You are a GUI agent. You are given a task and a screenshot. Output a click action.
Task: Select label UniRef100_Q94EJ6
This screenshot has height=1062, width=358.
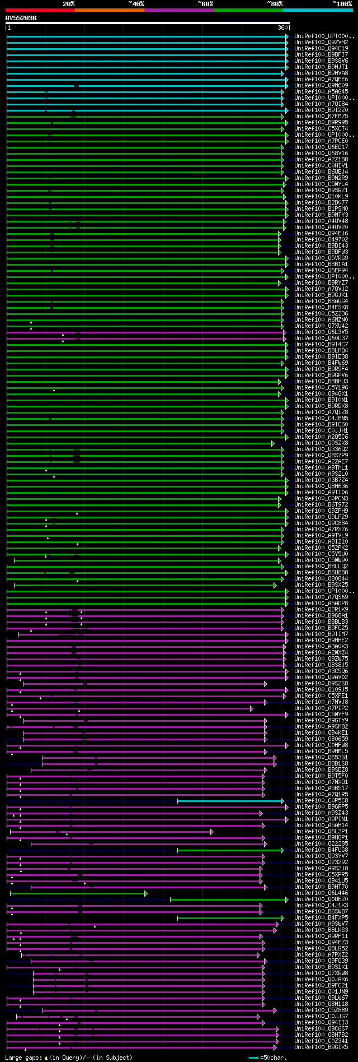321,233
